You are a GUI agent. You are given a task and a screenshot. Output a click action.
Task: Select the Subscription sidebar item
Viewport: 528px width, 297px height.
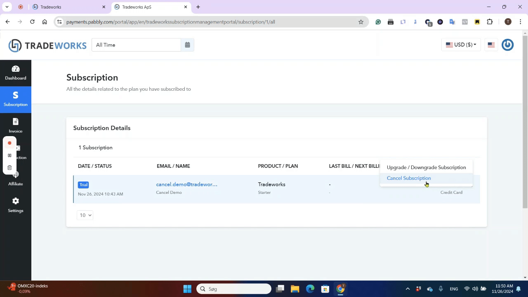click(16, 99)
